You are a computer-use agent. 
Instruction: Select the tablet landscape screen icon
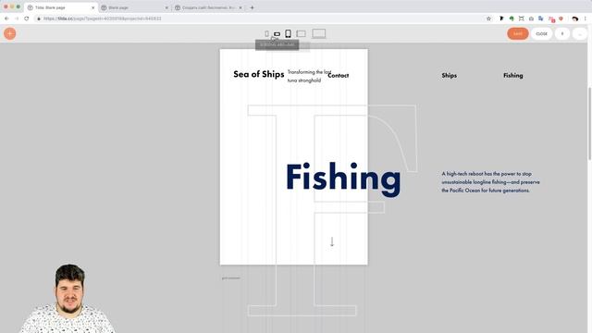[x=301, y=34]
